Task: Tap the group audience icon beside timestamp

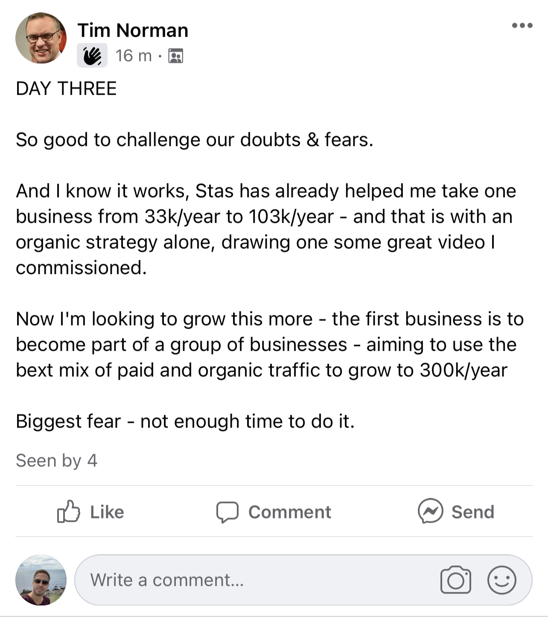Action: pos(176,56)
